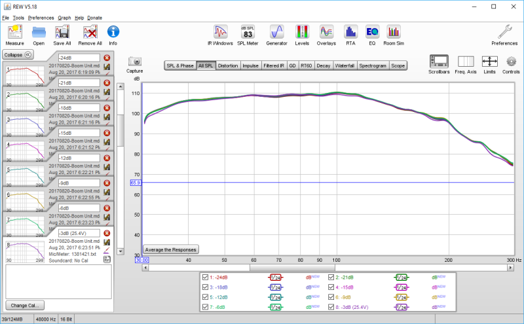This screenshot has height=324, width=524.
Task: Open the Donate menu
Action: coord(94,18)
